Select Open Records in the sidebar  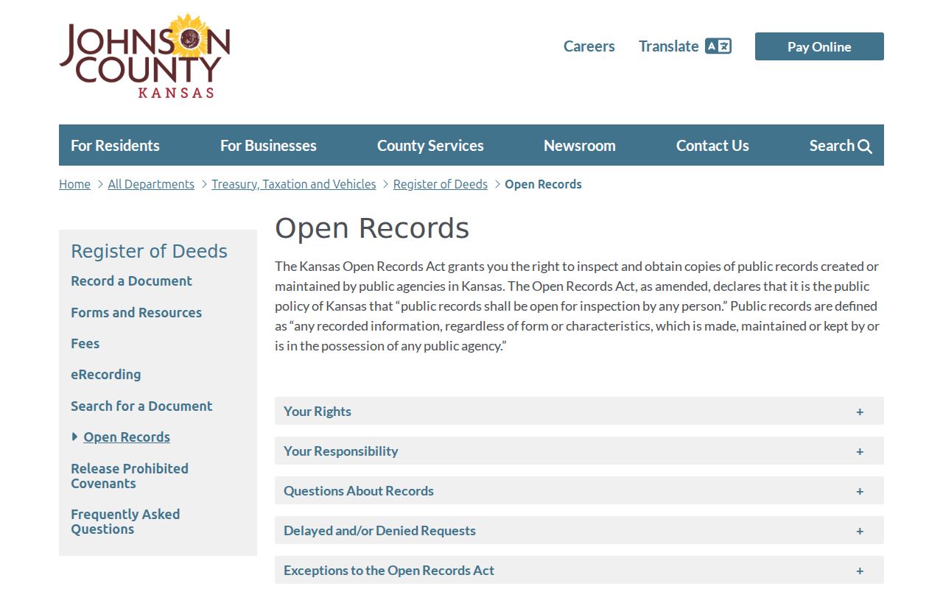127,437
